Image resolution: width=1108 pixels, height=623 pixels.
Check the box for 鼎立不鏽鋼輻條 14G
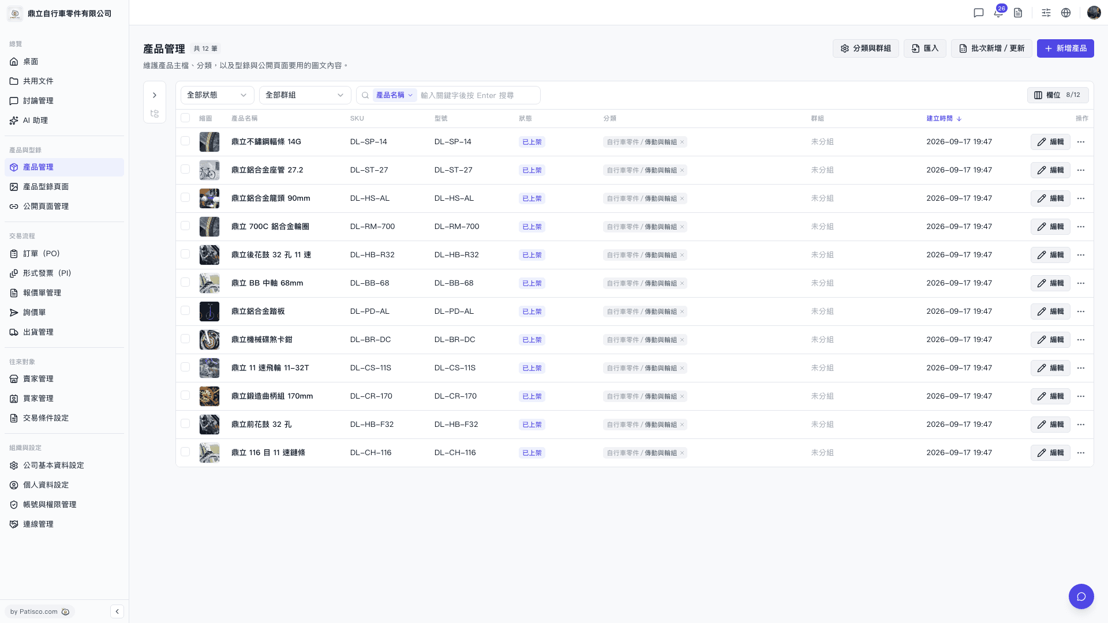[x=185, y=141]
